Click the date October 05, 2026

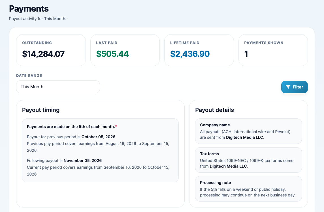[x=98, y=137]
